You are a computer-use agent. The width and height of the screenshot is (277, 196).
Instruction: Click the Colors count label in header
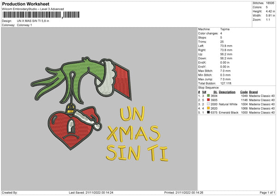point(257,7)
